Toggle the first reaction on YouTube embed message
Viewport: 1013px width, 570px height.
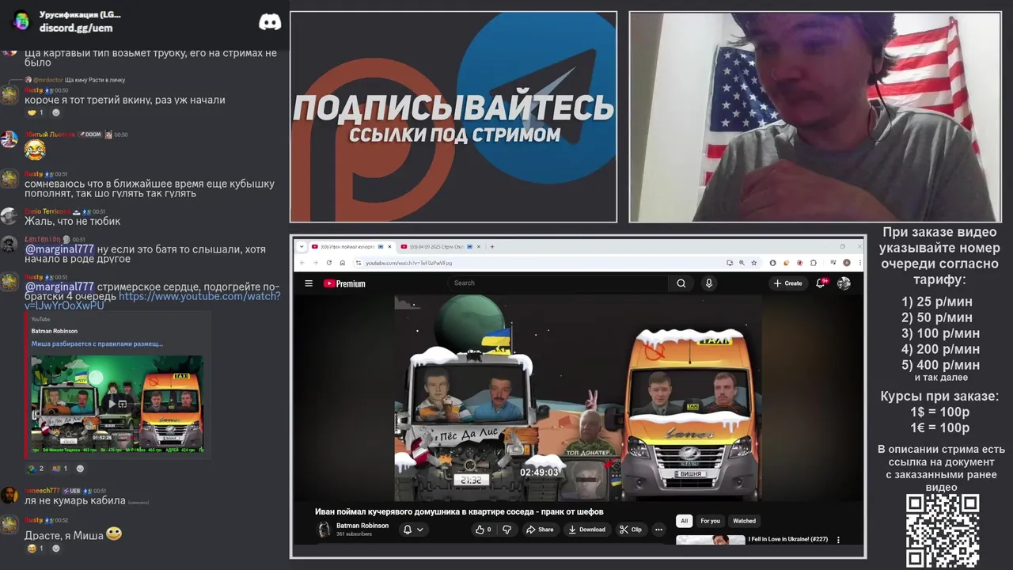pos(36,469)
